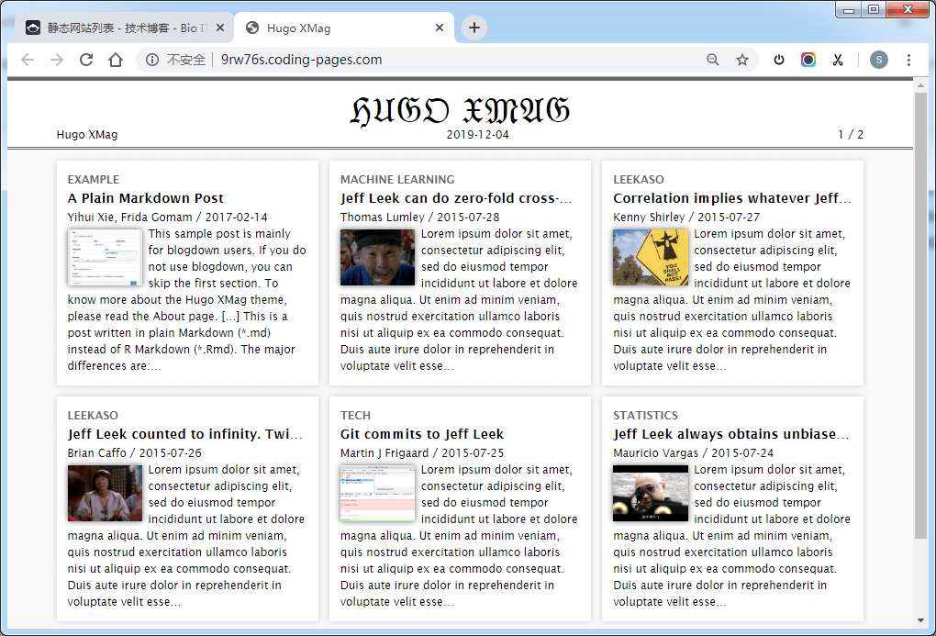The image size is (936, 636).
Task: Open the A Plain Markdown Post article
Action: tap(145, 198)
